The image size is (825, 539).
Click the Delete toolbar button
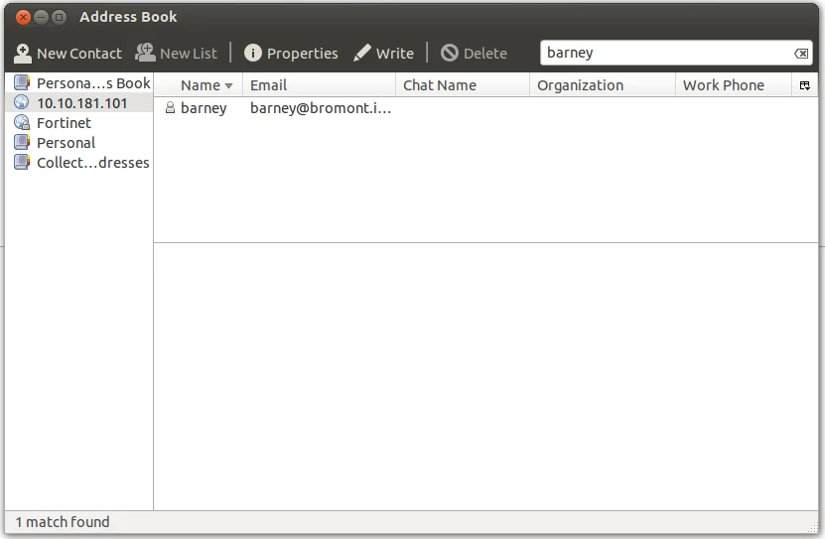point(475,54)
